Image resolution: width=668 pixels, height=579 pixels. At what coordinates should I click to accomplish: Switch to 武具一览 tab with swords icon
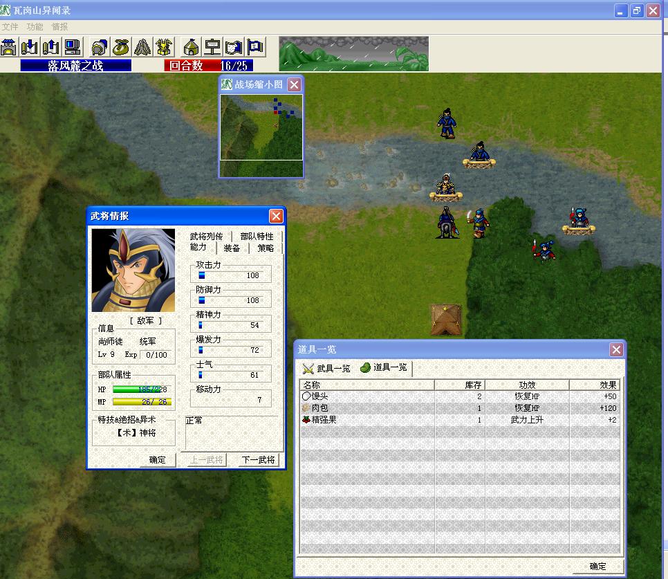tap(326, 368)
